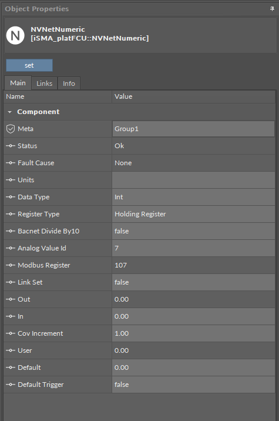
Task: Click the pin icon in Object Properties header
Action: tap(272, 9)
